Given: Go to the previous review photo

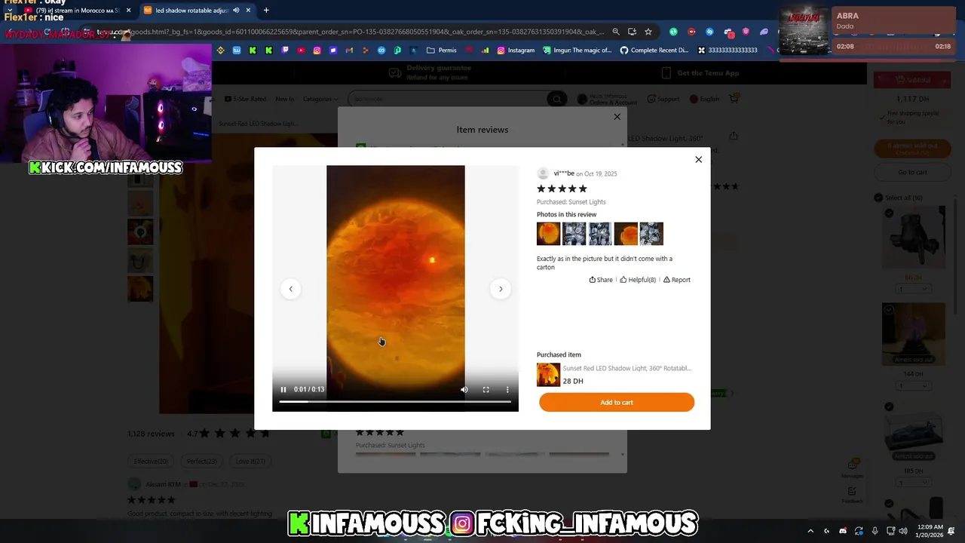Looking at the screenshot, I should (290, 289).
